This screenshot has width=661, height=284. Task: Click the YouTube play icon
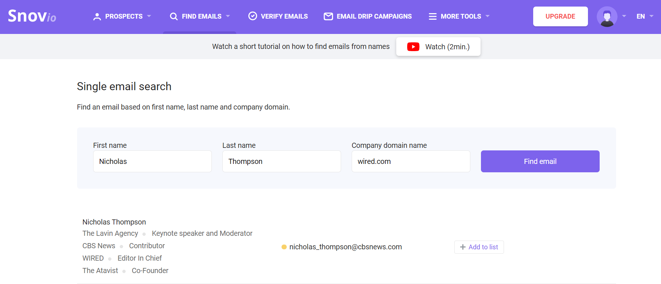[413, 47]
